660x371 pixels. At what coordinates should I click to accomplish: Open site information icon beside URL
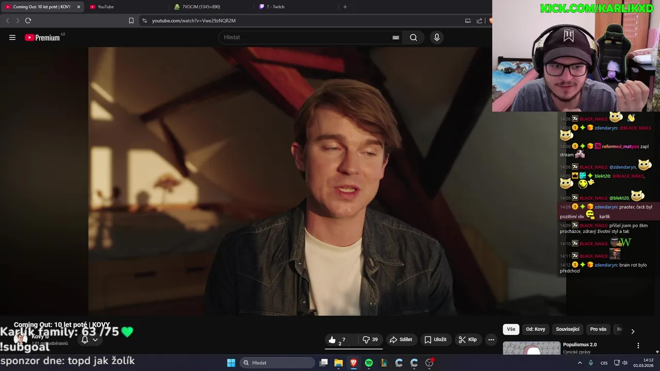144,21
